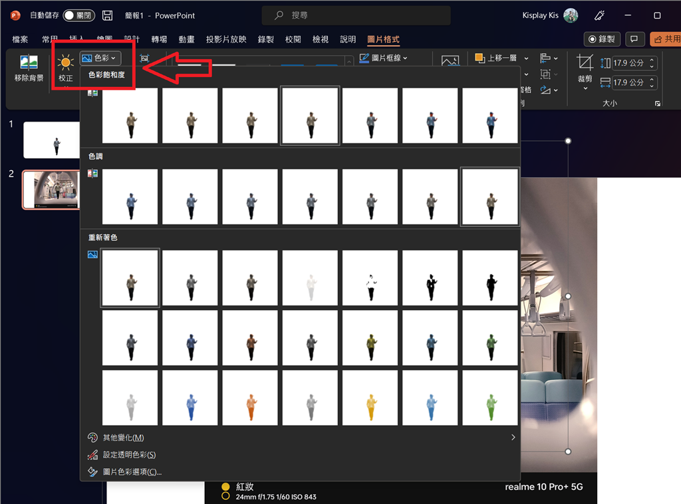The image size is (681, 504).
Task: Click the Kisplay Kis user avatar
Action: point(571,15)
